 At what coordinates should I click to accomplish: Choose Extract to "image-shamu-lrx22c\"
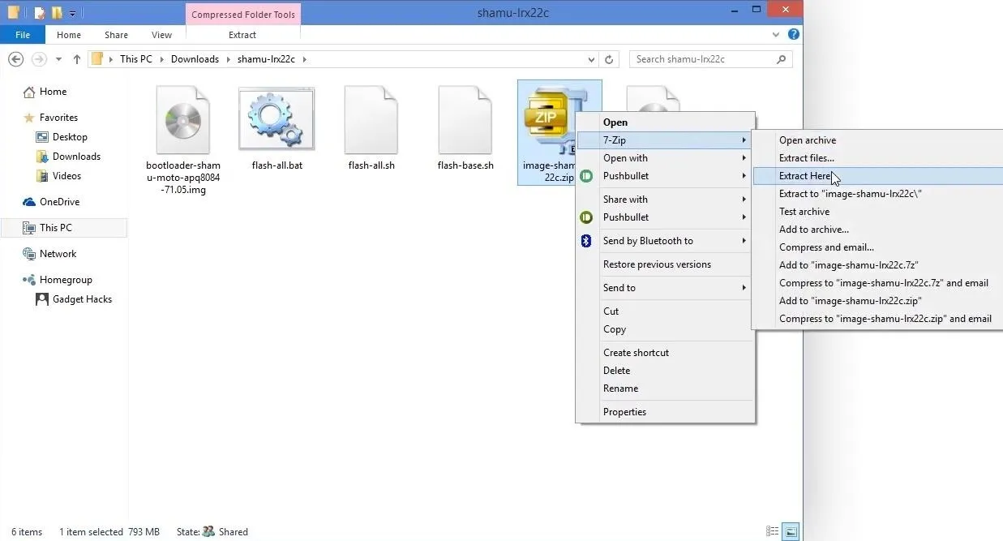(x=878, y=194)
